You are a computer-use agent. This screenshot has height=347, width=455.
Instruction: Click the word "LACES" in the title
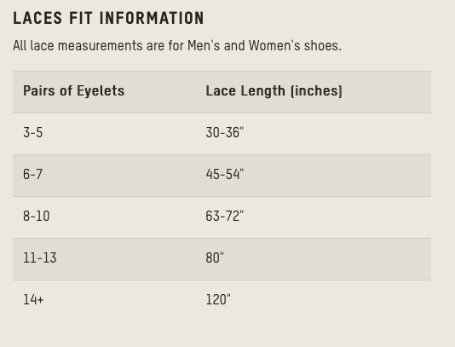(37, 18)
